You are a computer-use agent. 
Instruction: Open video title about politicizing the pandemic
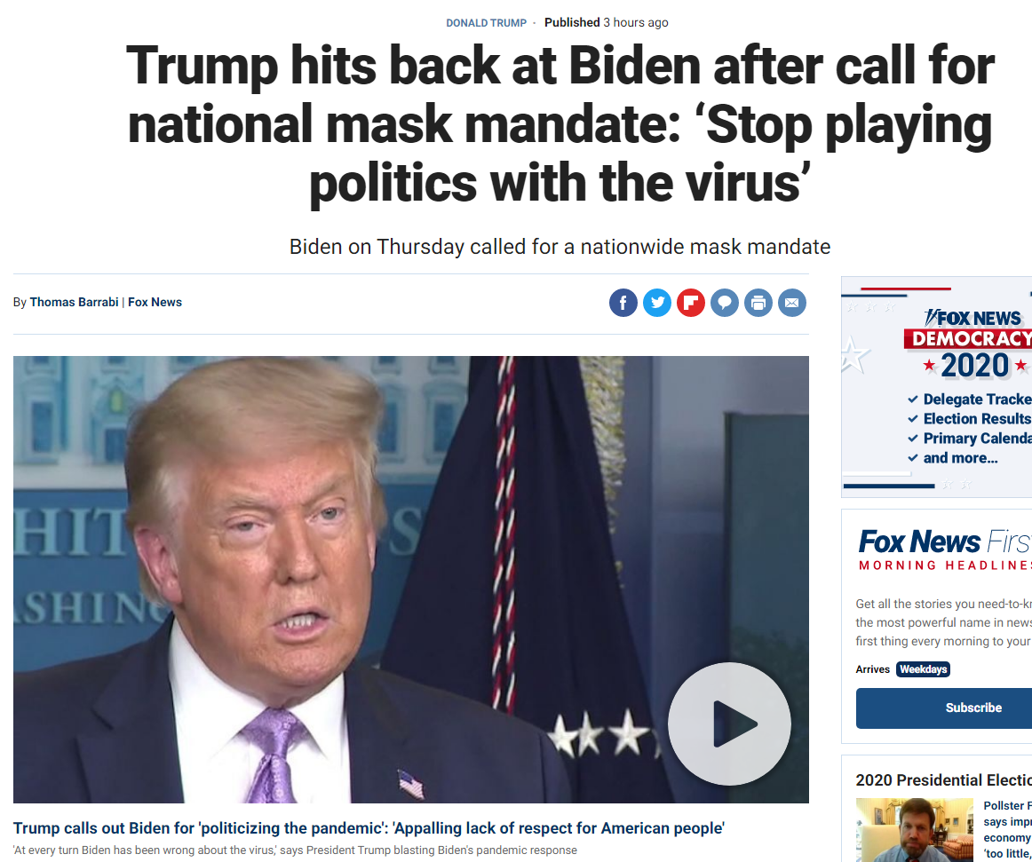369,827
